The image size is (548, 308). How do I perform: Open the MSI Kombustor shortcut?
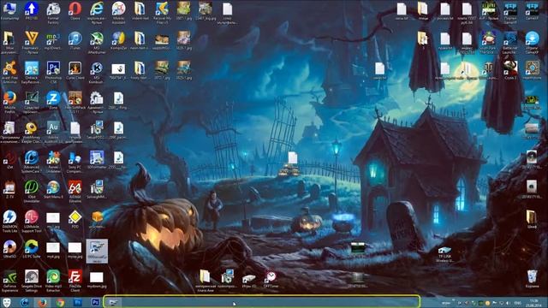coord(97,72)
